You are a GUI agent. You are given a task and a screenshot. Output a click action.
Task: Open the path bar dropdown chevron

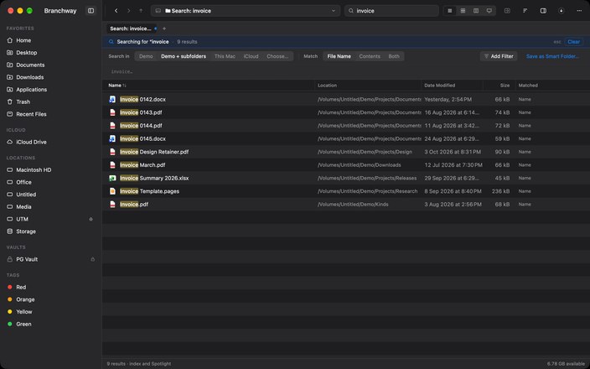pyautogui.click(x=333, y=11)
